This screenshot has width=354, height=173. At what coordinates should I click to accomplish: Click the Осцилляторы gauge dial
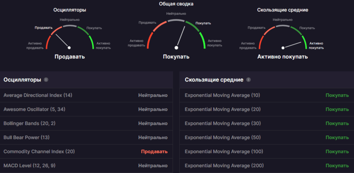pyautogui.click(x=70, y=37)
